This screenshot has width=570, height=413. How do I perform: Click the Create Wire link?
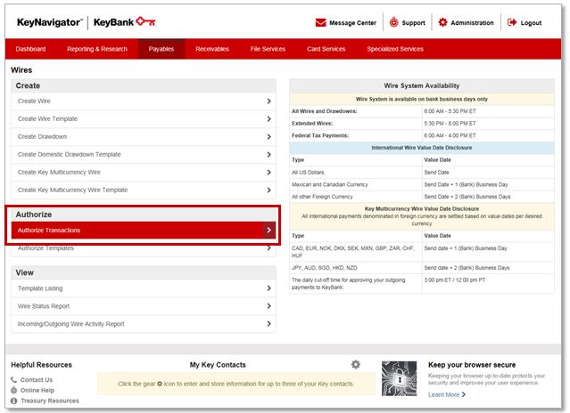coord(34,101)
